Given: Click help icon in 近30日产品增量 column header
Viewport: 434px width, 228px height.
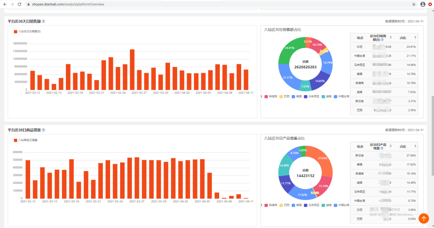Looking at the screenshot, I should (x=382, y=149).
